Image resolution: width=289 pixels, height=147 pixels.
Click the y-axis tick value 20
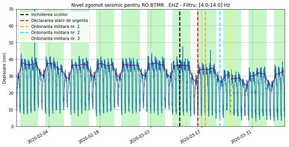pos(12,93)
